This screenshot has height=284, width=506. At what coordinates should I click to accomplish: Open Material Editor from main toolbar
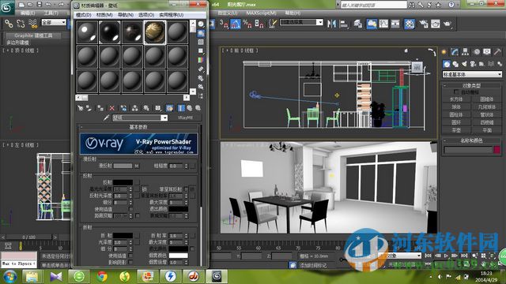(x=410, y=24)
